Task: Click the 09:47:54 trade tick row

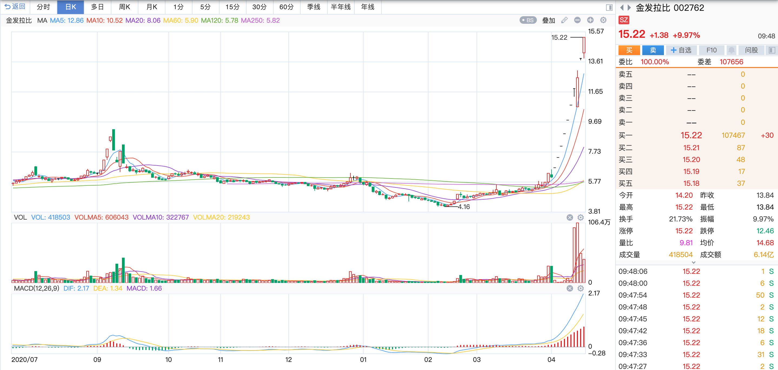Action: 697,295
